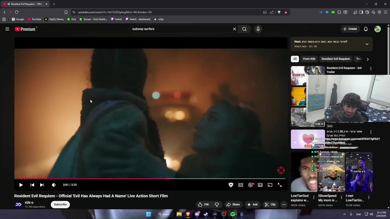Show more filter chips with right arrow

(x=367, y=59)
